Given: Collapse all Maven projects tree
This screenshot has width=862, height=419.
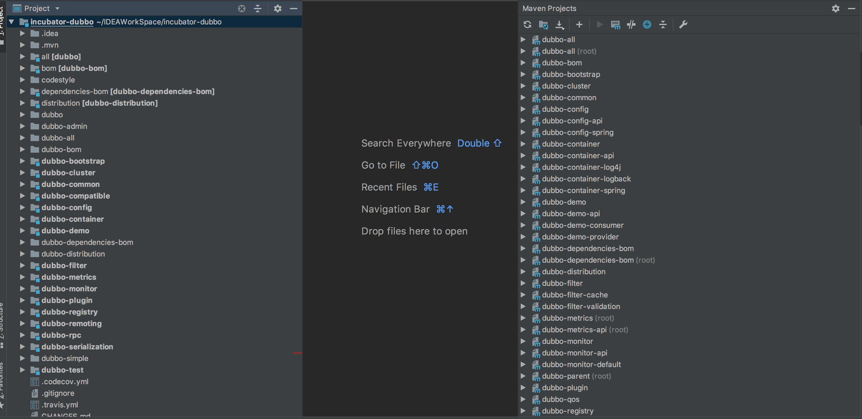Looking at the screenshot, I should point(663,24).
